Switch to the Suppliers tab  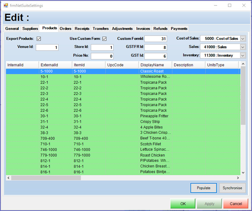[30, 29]
